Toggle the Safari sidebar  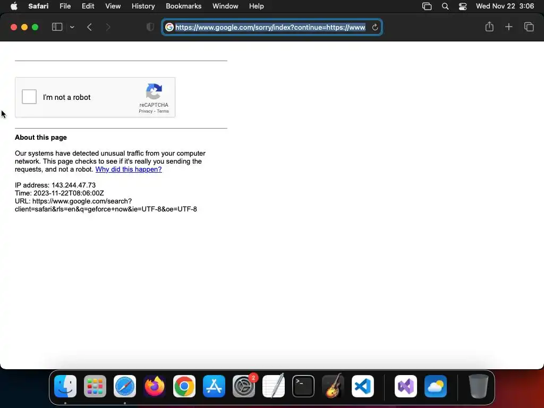coord(57,27)
